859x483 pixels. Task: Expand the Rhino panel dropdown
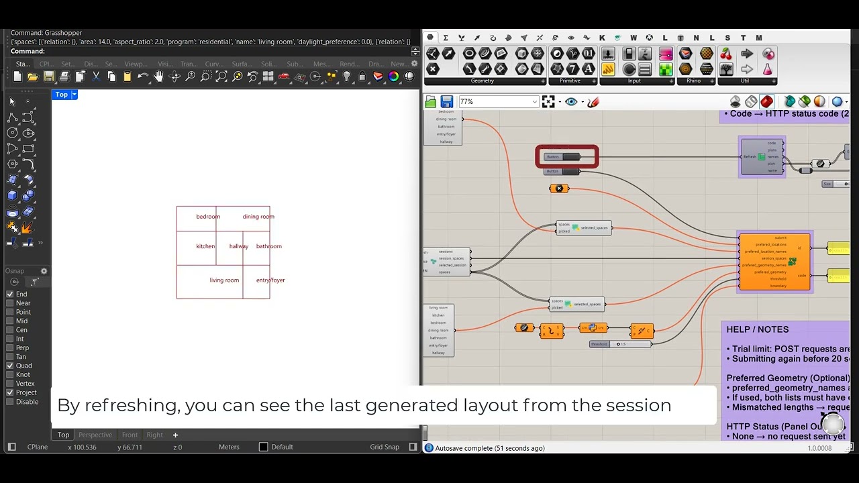pos(712,81)
